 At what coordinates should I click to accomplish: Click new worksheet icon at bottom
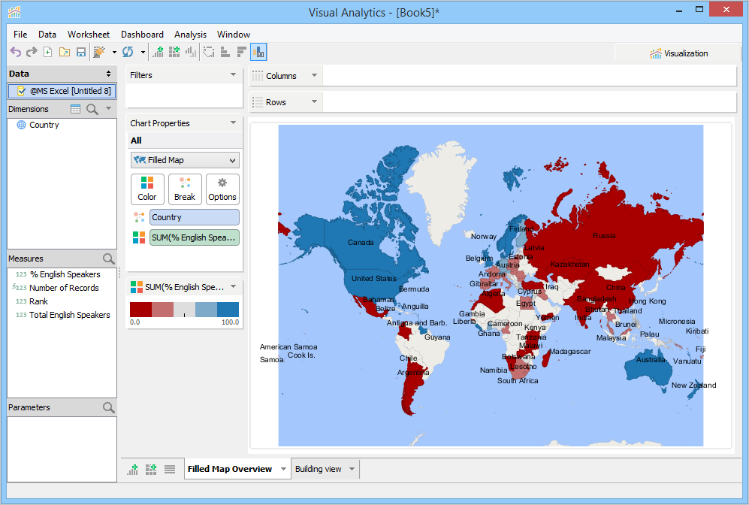click(133, 470)
